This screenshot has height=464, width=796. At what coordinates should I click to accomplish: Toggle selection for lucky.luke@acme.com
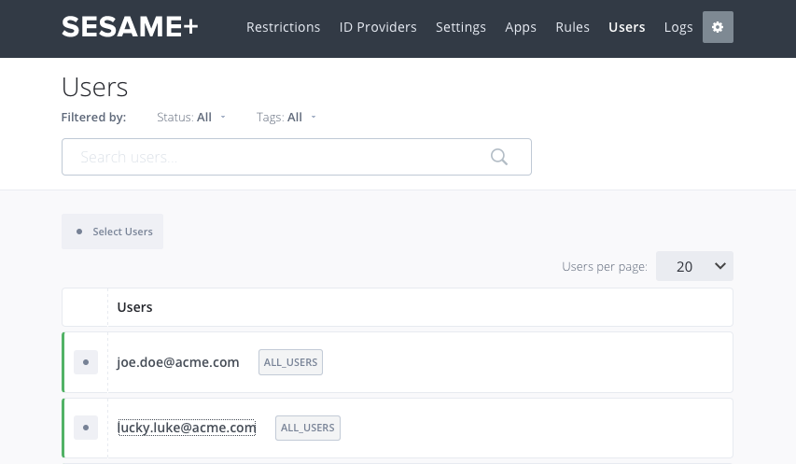point(85,428)
